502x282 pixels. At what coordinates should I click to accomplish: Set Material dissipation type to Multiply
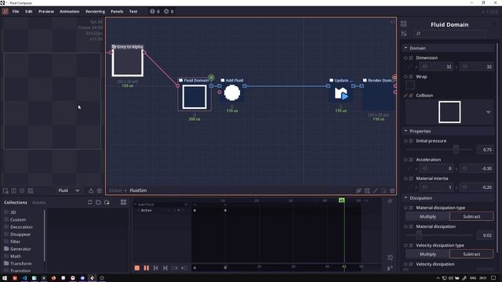(427, 216)
